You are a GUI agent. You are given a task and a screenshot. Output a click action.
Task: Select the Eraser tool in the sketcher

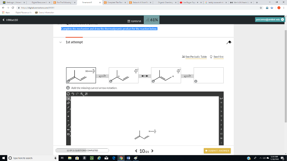click(x=68, y=103)
